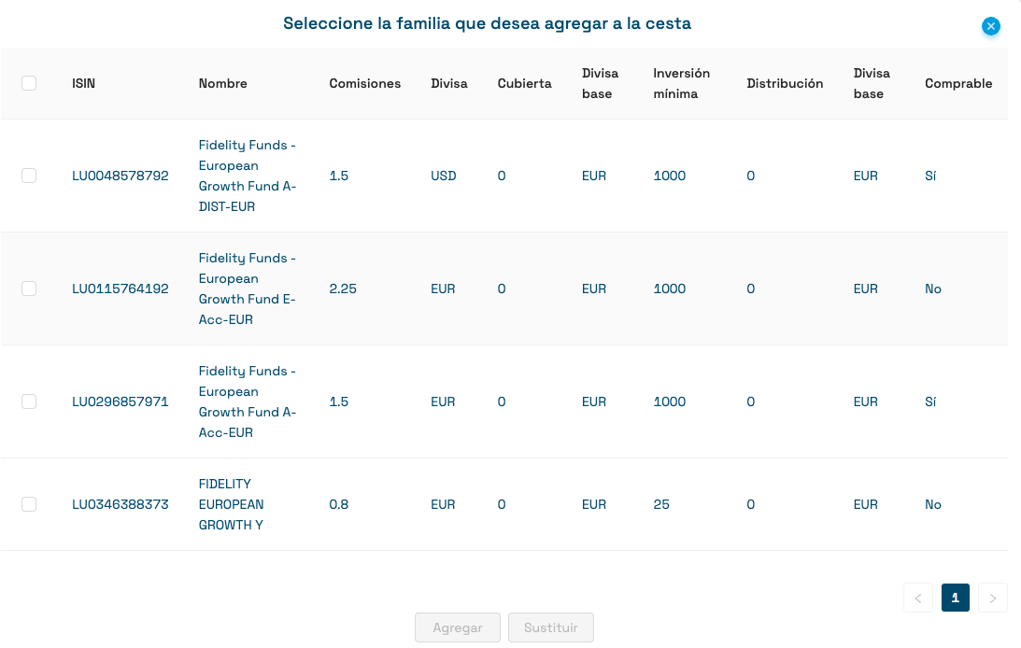This screenshot has width=1021, height=648.
Task: Open ISIN LU0048578792 entry
Action: pos(121,176)
